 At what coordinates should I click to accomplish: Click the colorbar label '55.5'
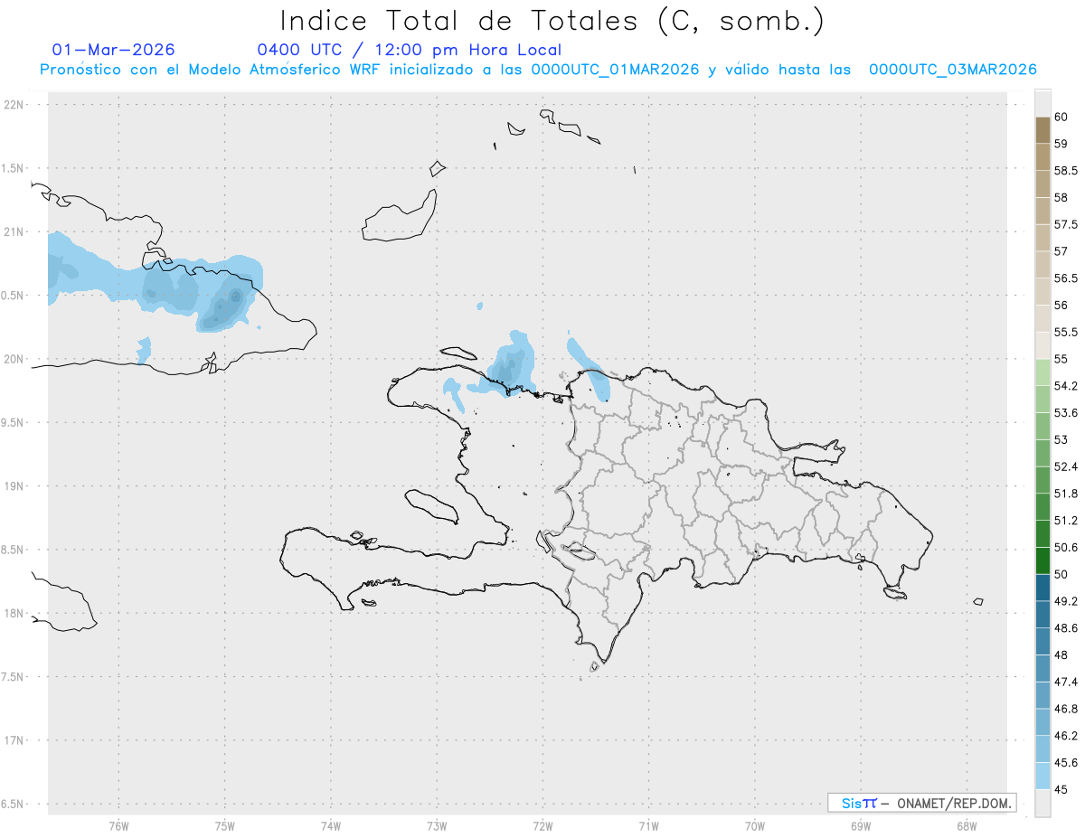(1066, 332)
